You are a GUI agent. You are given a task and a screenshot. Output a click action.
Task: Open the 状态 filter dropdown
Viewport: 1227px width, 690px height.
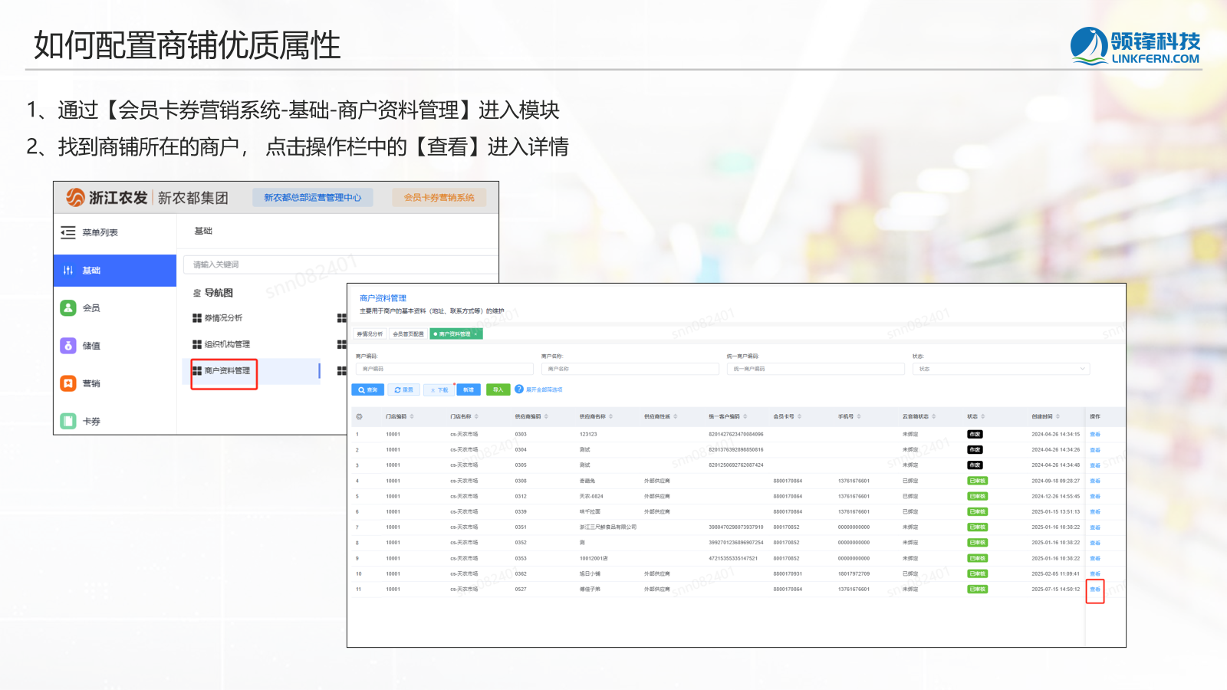[1001, 369]
